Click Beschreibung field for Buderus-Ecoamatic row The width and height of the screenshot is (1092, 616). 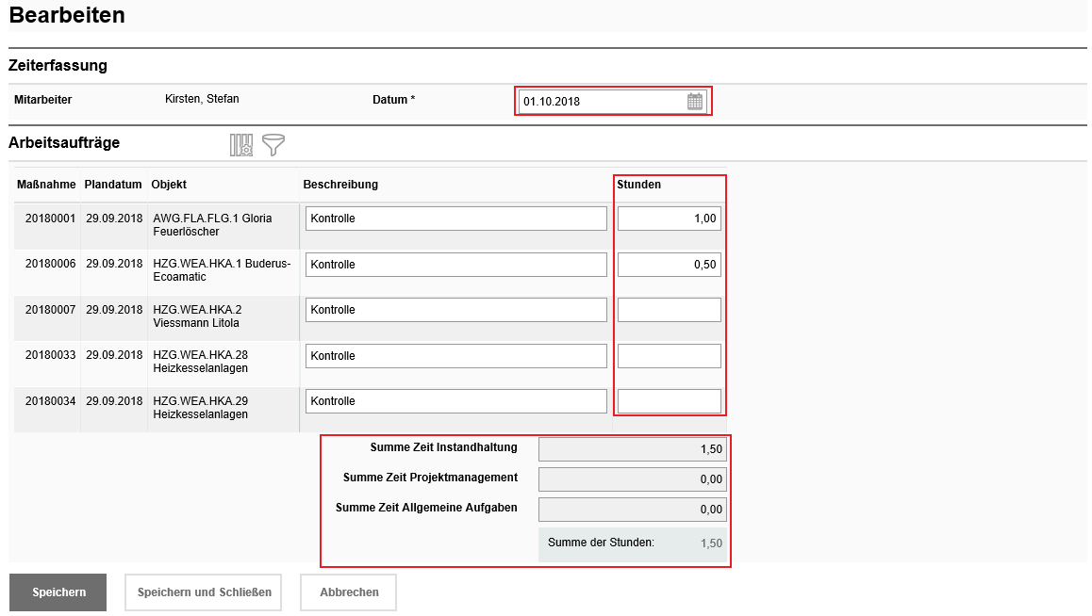[x=455, y=265]
